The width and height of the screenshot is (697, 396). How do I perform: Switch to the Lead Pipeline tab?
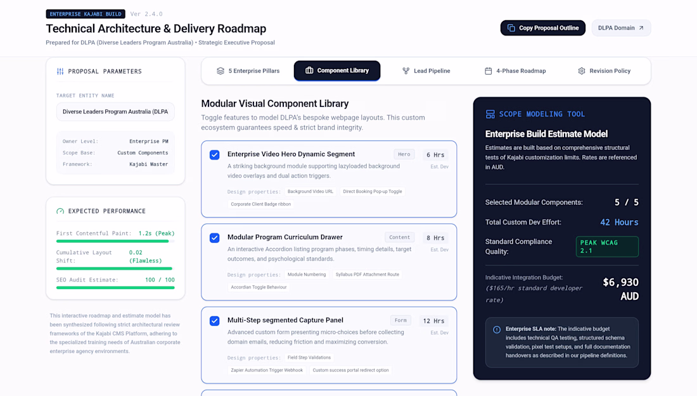pos(426,71)
